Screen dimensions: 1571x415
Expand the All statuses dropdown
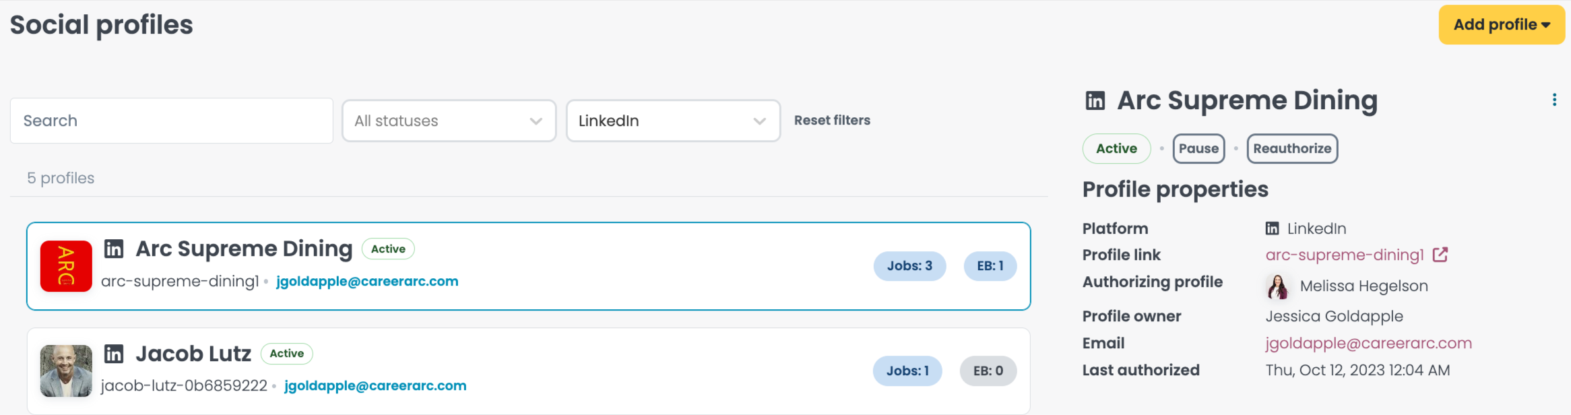449,121
